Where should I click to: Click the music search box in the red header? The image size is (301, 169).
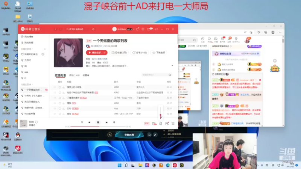point(77,29)
